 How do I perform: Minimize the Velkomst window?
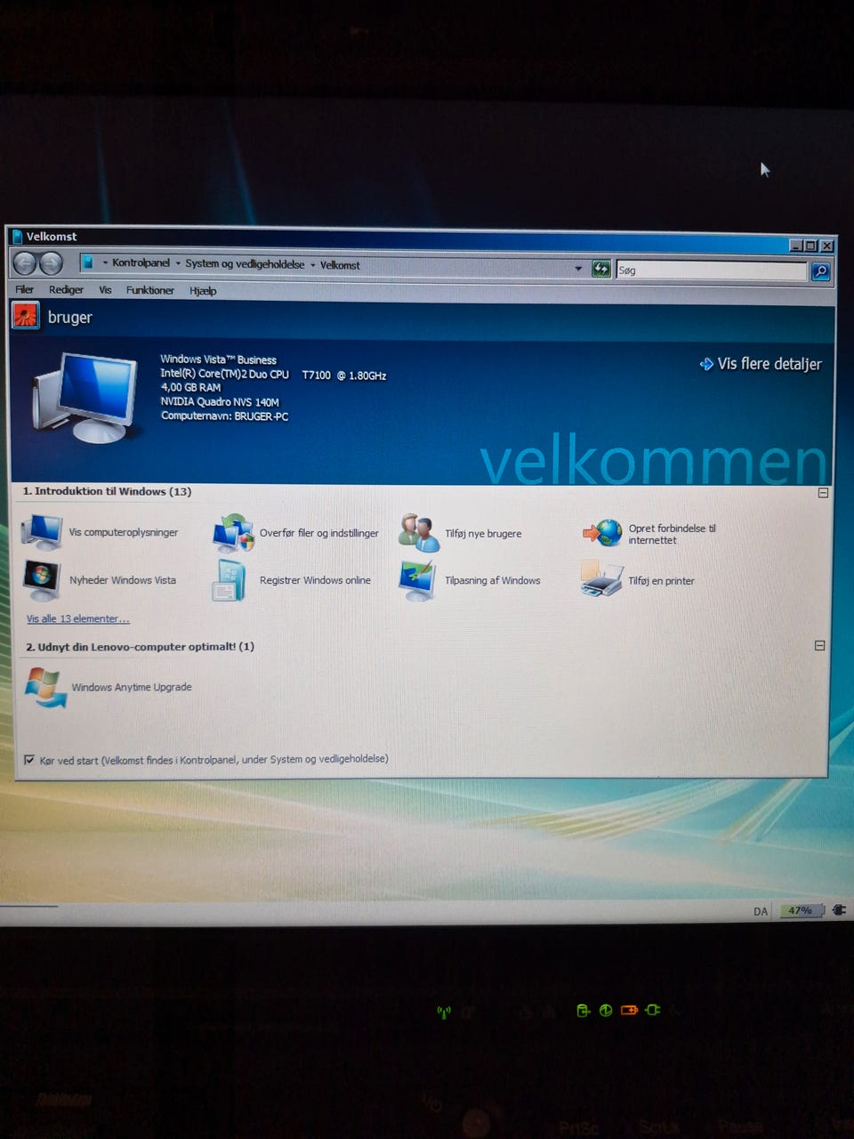[x=796, y=246]
